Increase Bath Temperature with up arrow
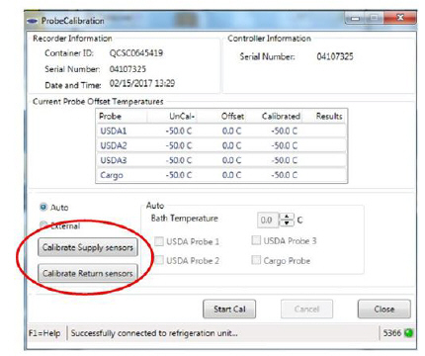Image resolution: width=425 pixels, height=356 pixels. click(287, 217)
